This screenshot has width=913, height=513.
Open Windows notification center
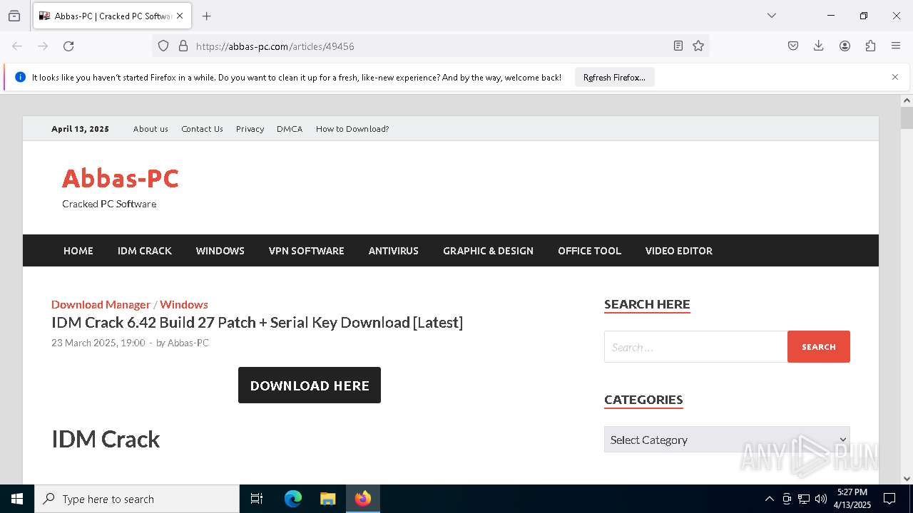coord(889,499)
